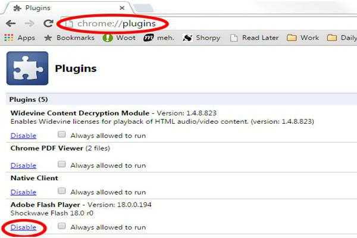Click the Plugins (5) section header
Screen dimensions: 357x238
[181, 99]
